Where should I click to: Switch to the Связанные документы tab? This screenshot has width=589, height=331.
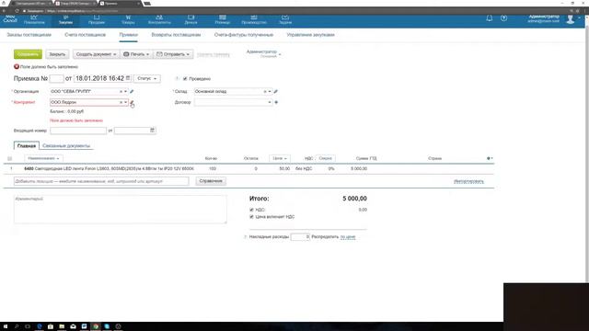[66, 145]
